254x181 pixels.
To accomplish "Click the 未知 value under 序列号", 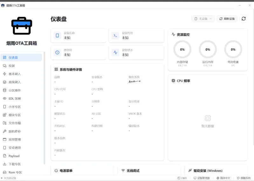I will point(67,55).
